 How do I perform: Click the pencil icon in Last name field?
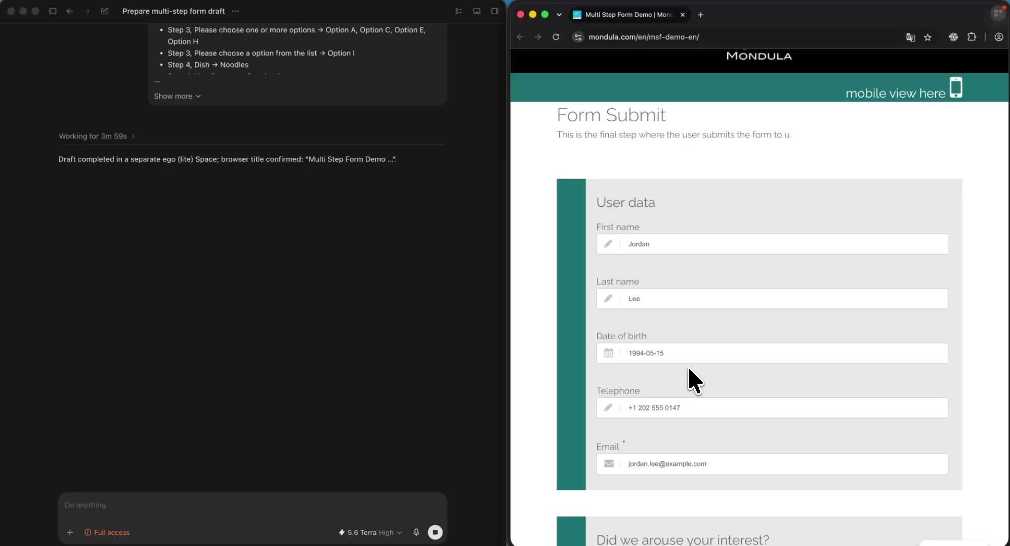pyautogui.click(x=608, y=298)
